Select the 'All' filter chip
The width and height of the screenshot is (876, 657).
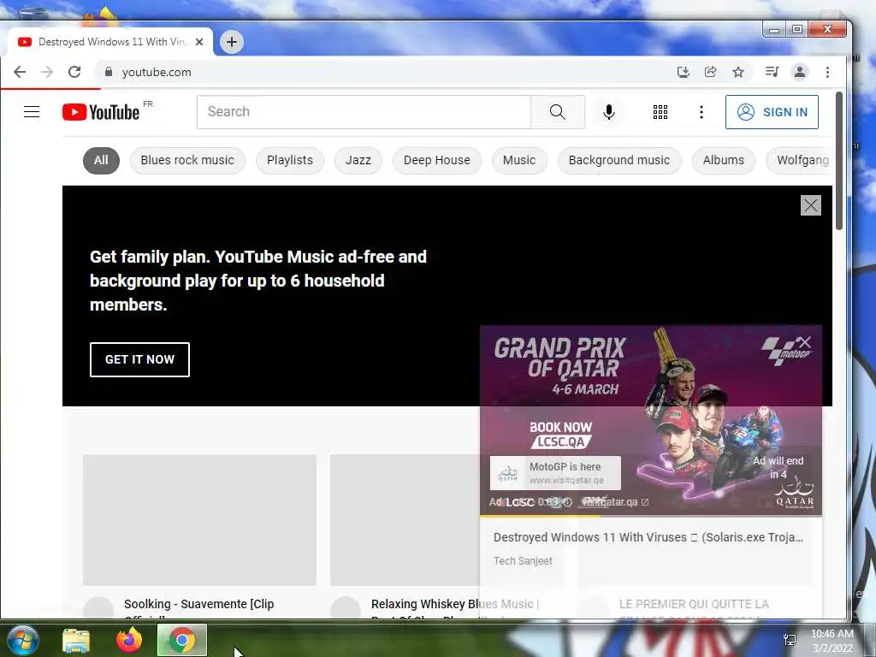[101, 160]
